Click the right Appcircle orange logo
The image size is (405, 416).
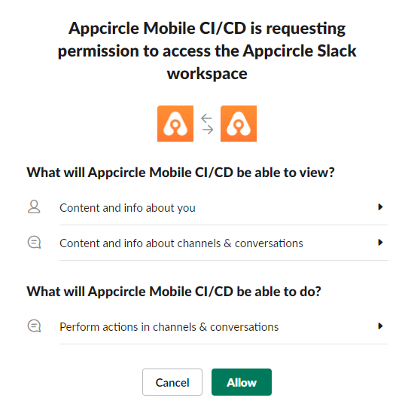(239, 124)
